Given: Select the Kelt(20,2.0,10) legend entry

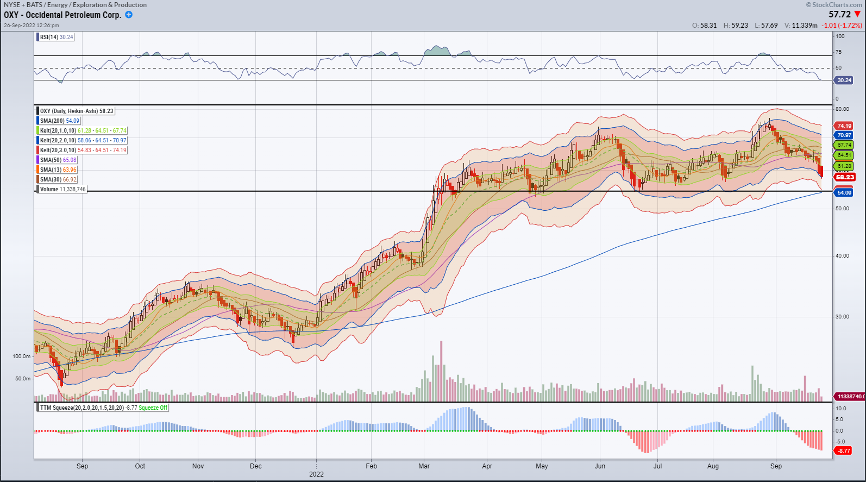Looking at the screenshot, I should (82, 140).
